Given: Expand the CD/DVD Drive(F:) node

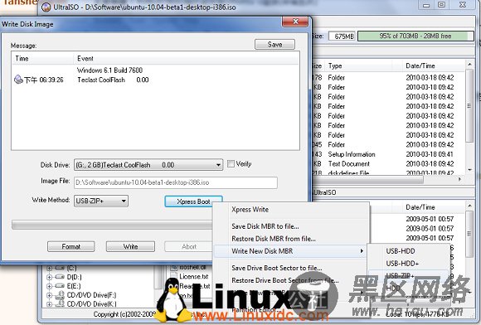Looking at the screenshot, I should click(x=49, y=295).
